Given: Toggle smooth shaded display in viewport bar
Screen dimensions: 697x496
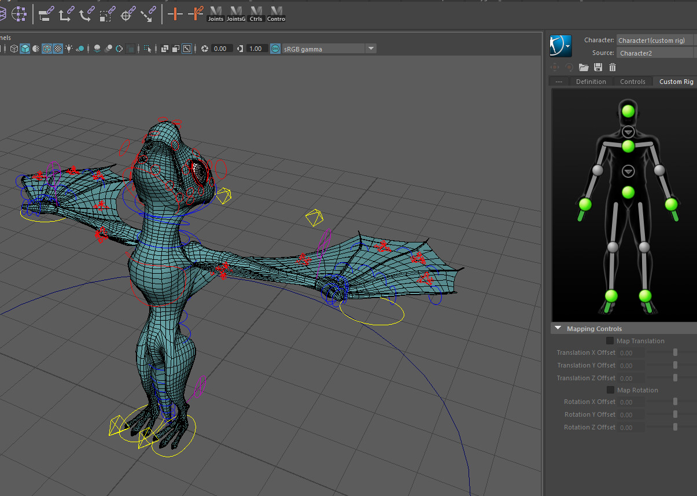Looking at the screenshot, I should click(24, 49).
